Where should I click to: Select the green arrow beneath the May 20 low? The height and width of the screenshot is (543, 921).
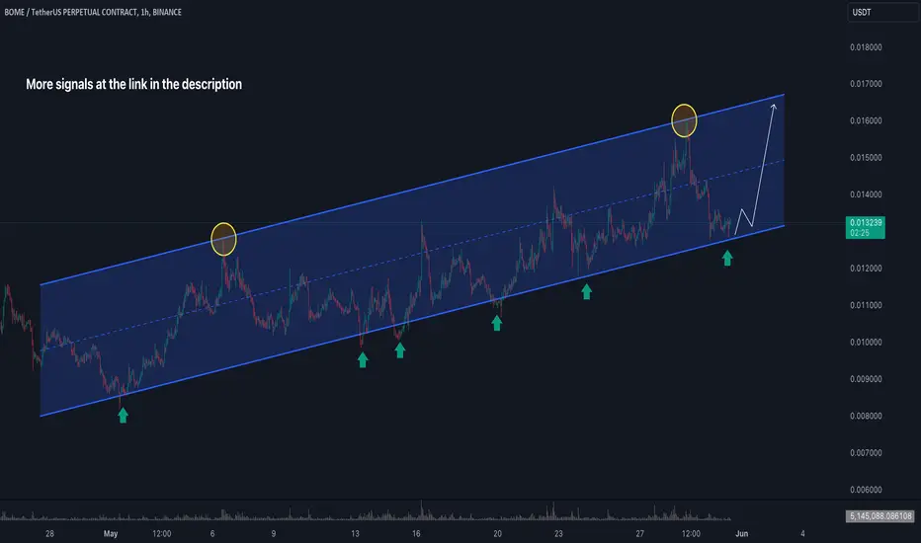pyautogui.click(x=497, y=323)
